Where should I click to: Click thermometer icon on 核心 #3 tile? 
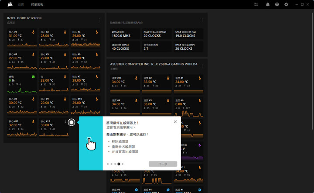click(97, 32)
